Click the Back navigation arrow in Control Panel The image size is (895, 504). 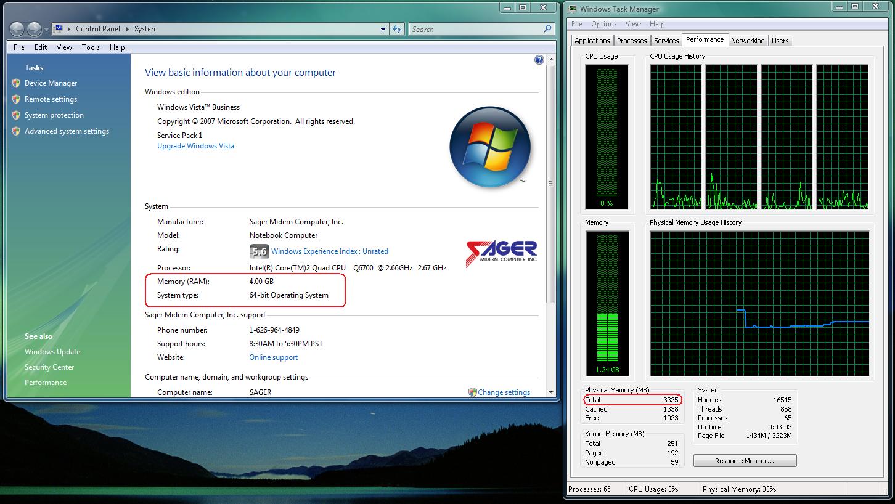point(17,29)
